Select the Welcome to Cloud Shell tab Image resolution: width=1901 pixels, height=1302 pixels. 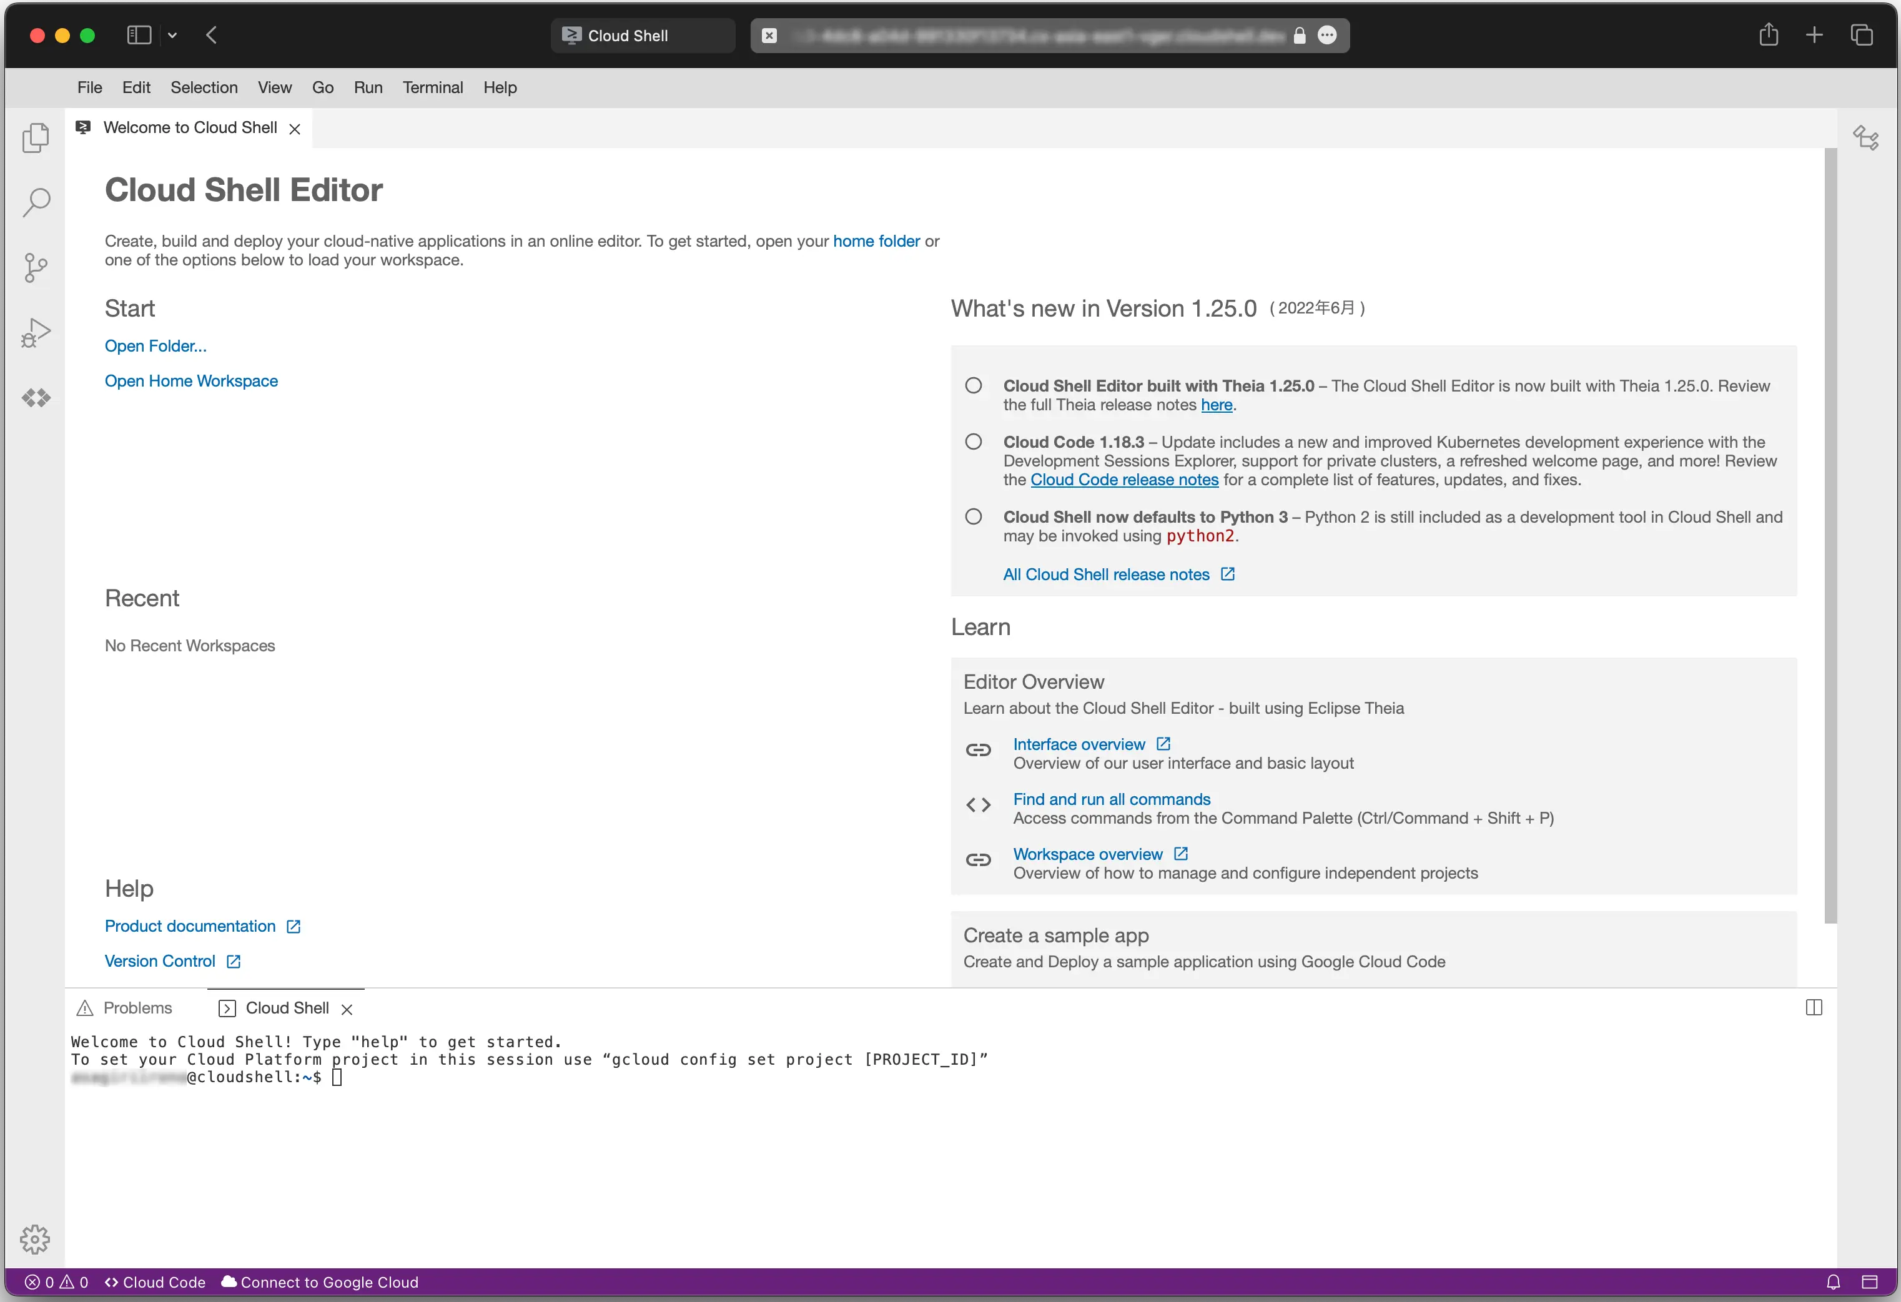[x=190, y=127]
